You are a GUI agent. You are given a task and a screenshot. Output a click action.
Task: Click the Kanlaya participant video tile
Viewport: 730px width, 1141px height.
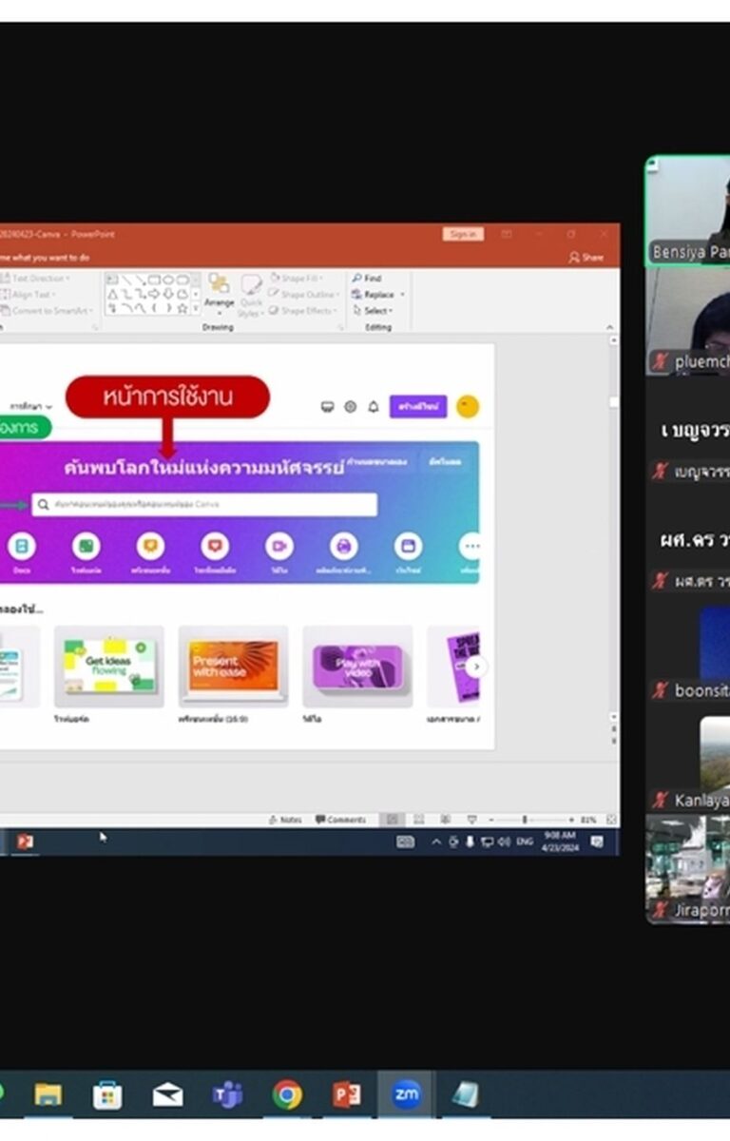click(688, 762)
